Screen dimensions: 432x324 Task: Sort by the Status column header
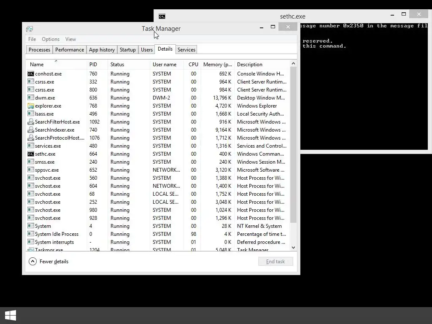pos(129,65)
